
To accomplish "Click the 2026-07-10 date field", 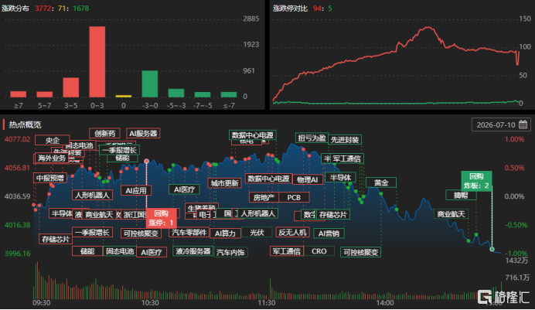I will (501, 124).
